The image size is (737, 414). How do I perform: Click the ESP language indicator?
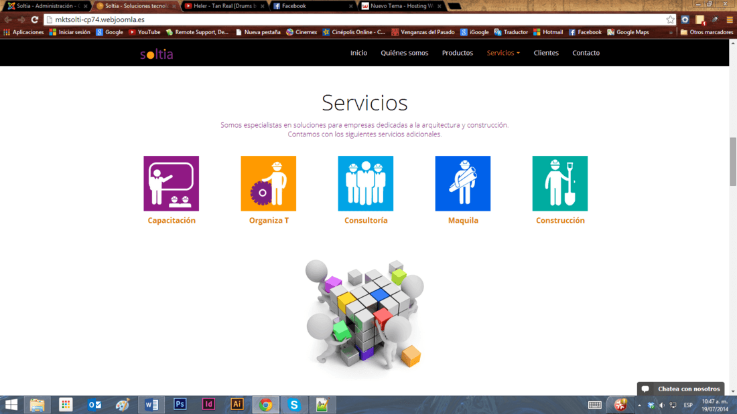688,405
